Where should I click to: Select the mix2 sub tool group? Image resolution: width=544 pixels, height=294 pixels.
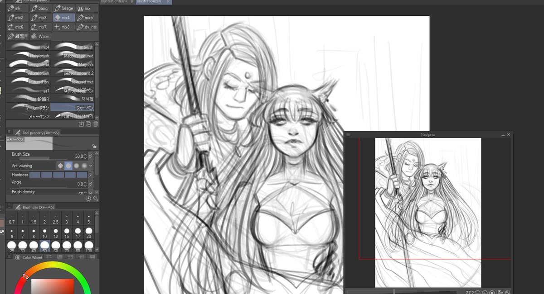click(17, 18)
